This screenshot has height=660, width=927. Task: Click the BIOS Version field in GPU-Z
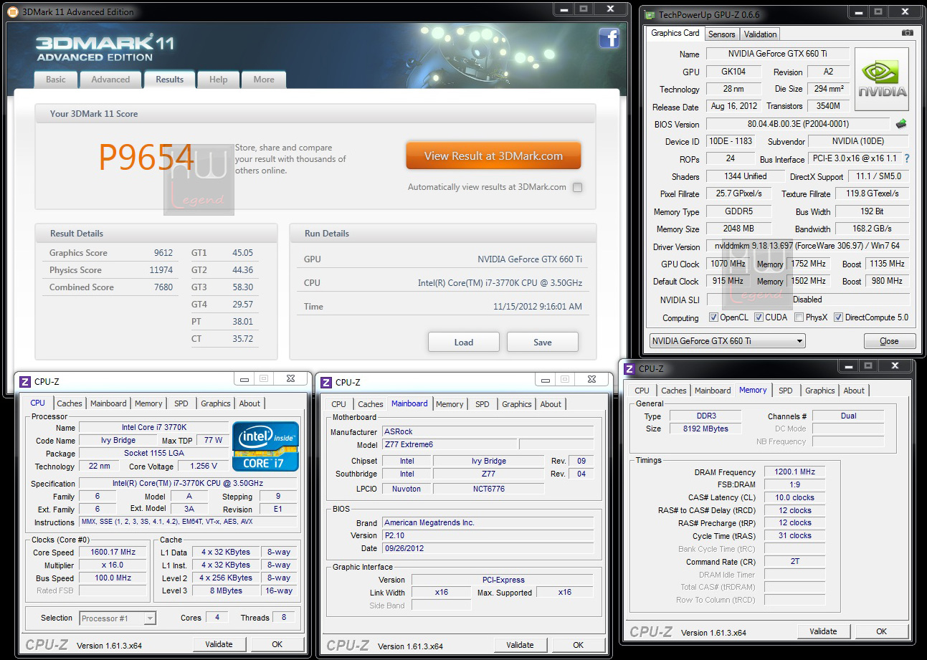pos(798,124)
